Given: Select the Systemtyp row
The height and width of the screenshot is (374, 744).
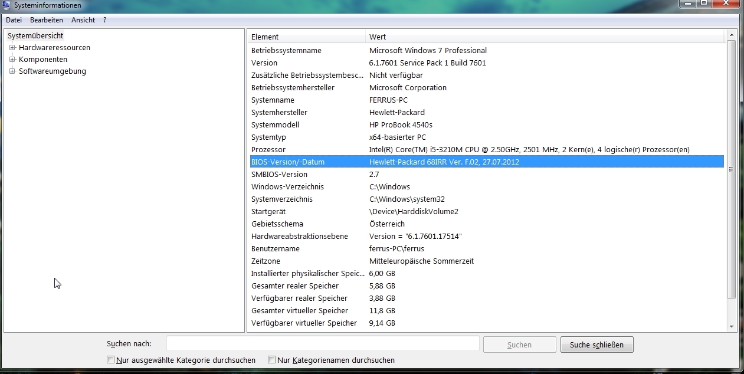Looking at the screenshot, I should click(x=486, y=137).
